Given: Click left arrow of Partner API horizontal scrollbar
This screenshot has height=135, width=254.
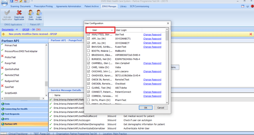Looking at the screenshot, I should pos(2,98).
